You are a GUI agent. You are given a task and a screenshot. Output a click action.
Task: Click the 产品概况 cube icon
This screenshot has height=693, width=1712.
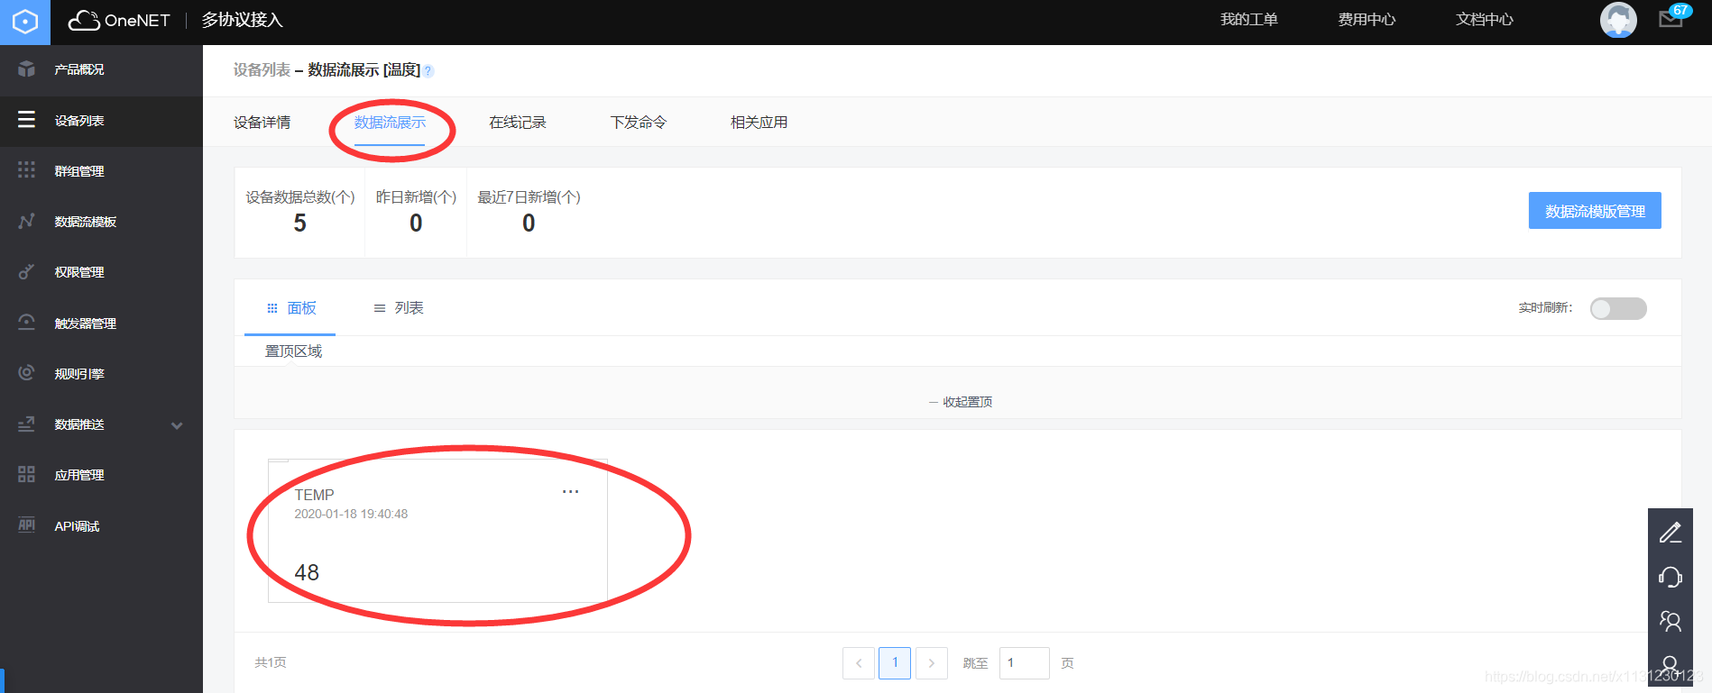coord(27,69)
